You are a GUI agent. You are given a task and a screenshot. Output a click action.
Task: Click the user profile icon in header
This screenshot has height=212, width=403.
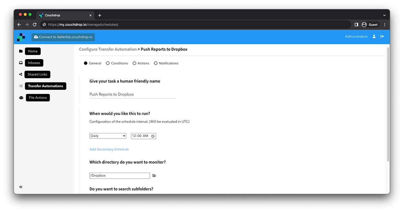tap(374, 36)
